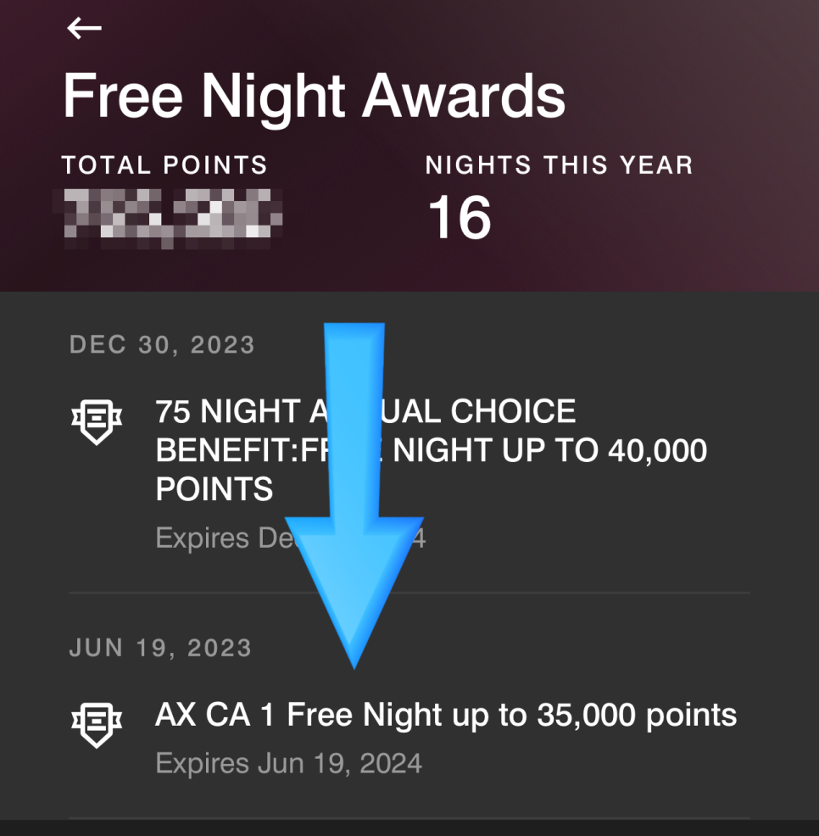Open AX CA 1 Free Night up to 35,000 points

446,715
